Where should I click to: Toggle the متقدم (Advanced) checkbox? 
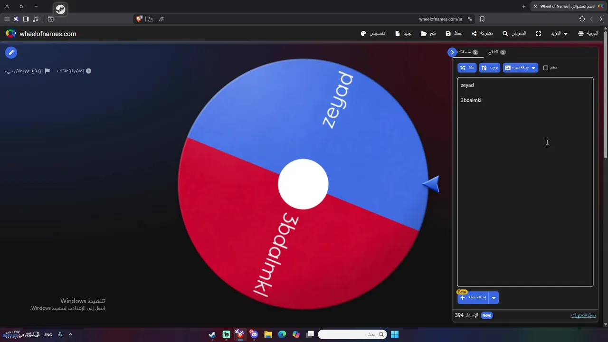[546, 68]
